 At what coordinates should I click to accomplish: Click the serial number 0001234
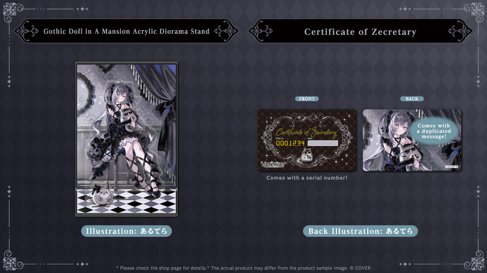pos(290,143)
